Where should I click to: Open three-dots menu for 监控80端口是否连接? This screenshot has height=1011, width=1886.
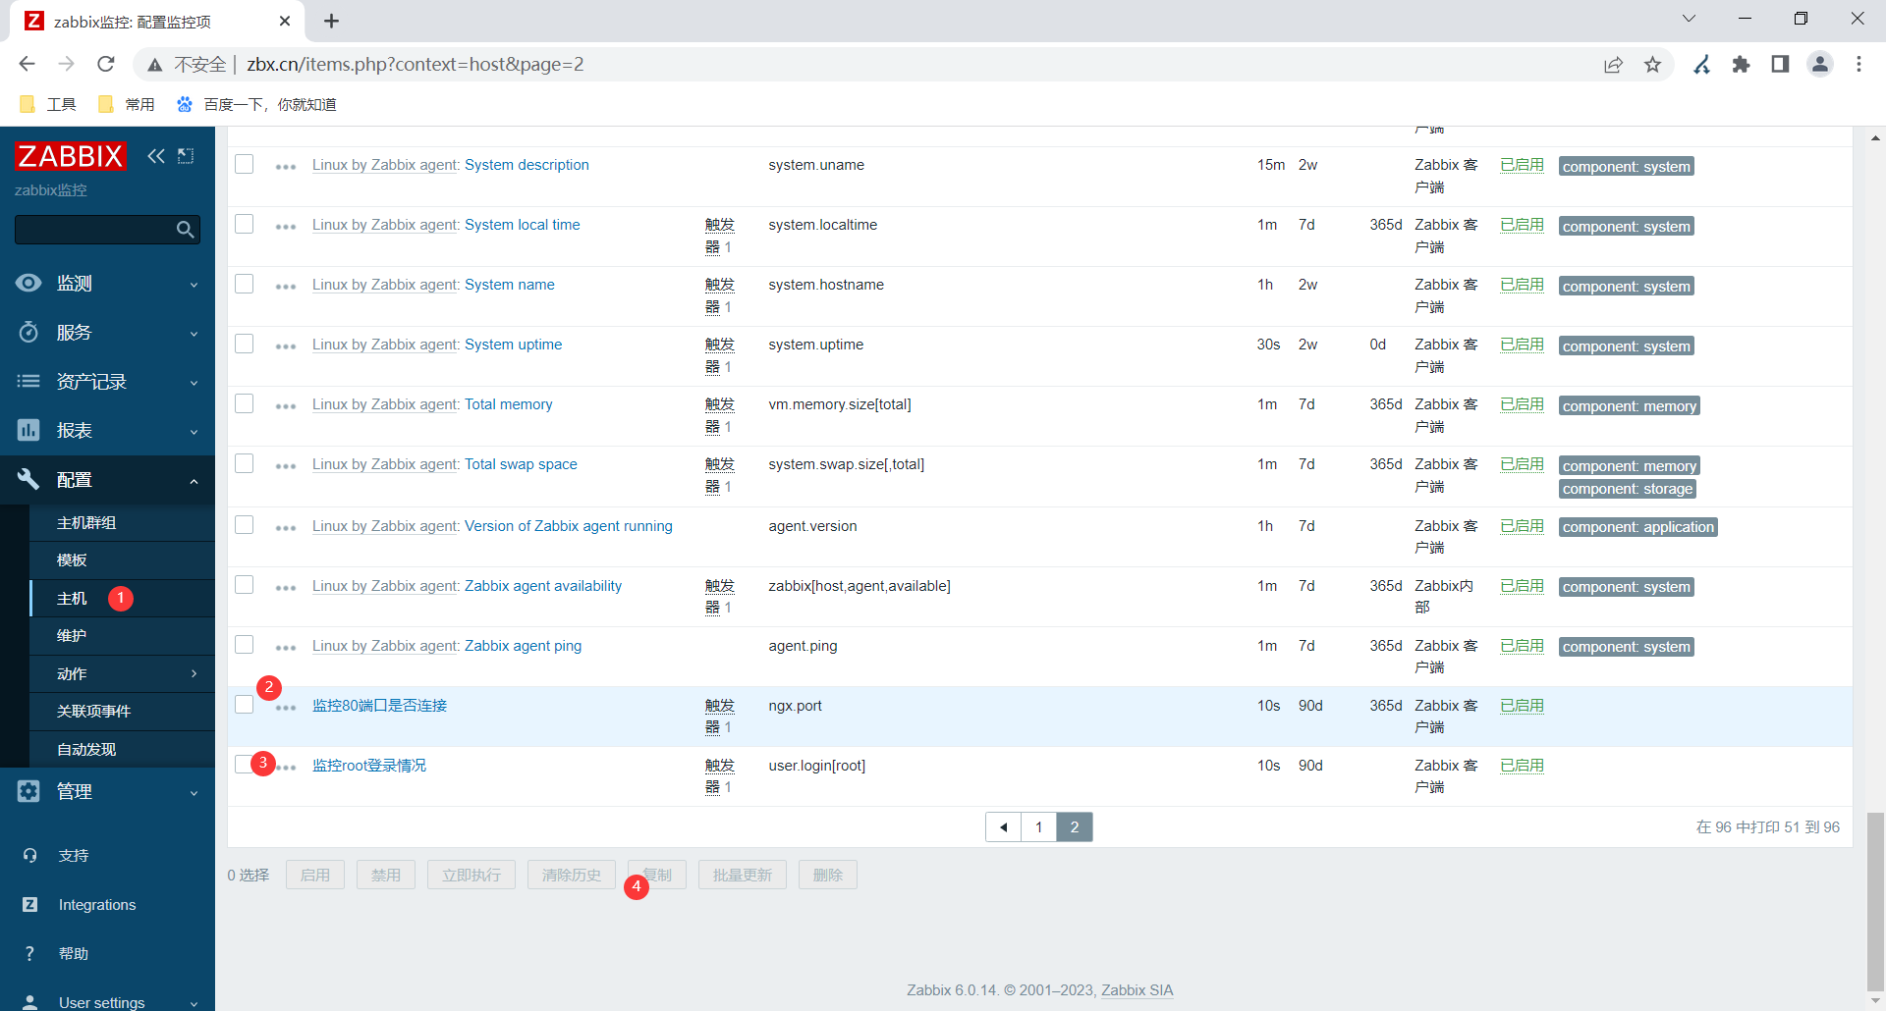(286, 708)
